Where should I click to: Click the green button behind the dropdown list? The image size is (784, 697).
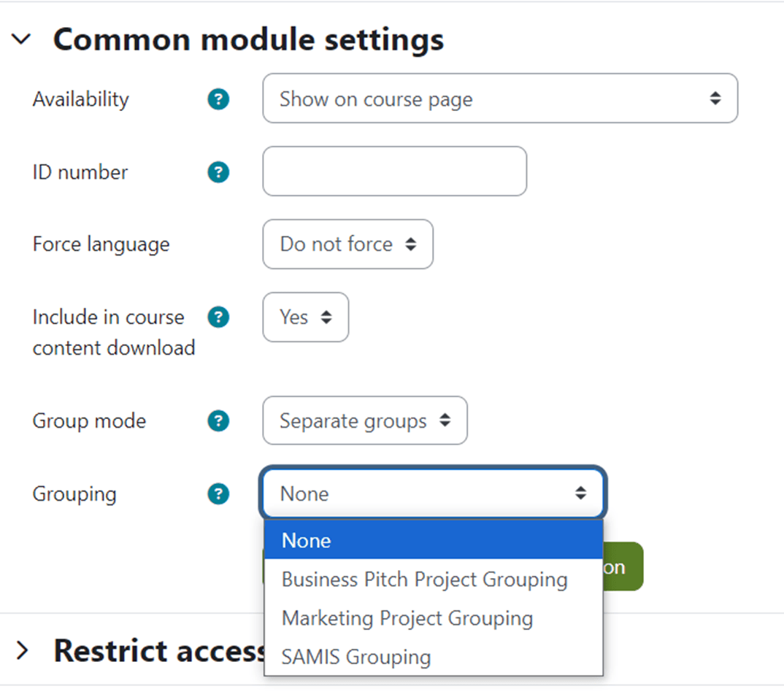coord(623,567)
